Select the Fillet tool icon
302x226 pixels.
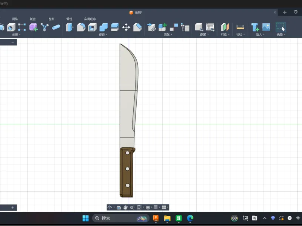[x=81, y=27]
